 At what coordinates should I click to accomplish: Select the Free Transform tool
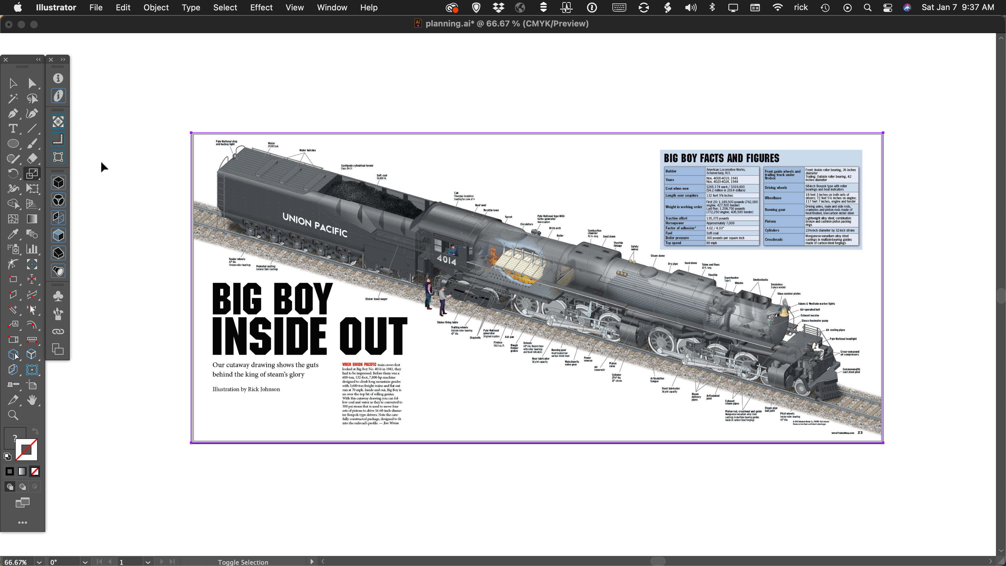point(32,188)
